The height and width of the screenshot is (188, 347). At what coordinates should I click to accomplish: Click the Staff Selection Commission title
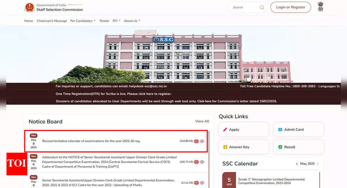coord(59,10)
